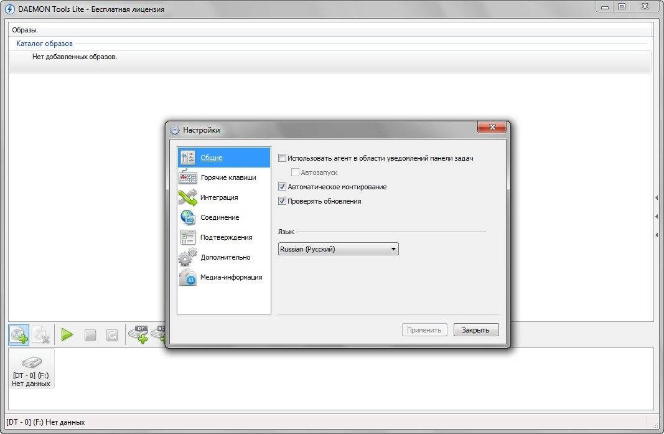Click the Remove image toolbar icon

click(x=41, y=335)
